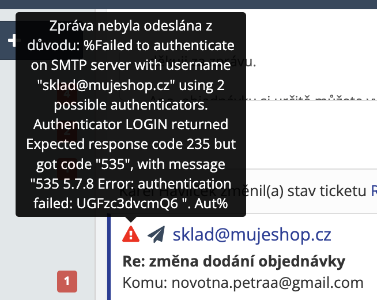This screenshot has height=300, width=377.
Task: Click the gray left sidebar area
Action: (x=35, y=254)
